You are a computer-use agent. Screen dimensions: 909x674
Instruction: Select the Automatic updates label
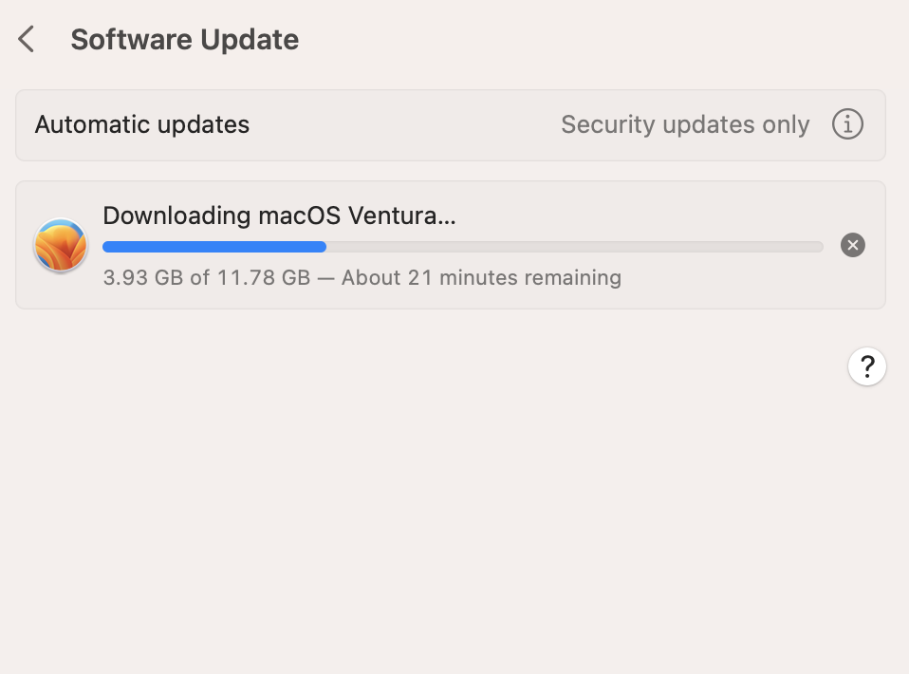click(142, 124)
